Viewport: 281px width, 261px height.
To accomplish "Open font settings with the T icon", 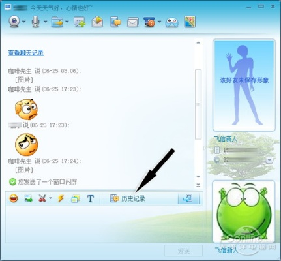I will click(x=91, y=198).
